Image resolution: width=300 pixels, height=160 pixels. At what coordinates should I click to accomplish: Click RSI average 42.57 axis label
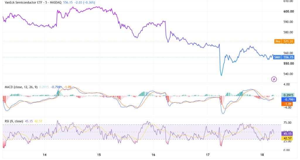[x=288, y=138]
